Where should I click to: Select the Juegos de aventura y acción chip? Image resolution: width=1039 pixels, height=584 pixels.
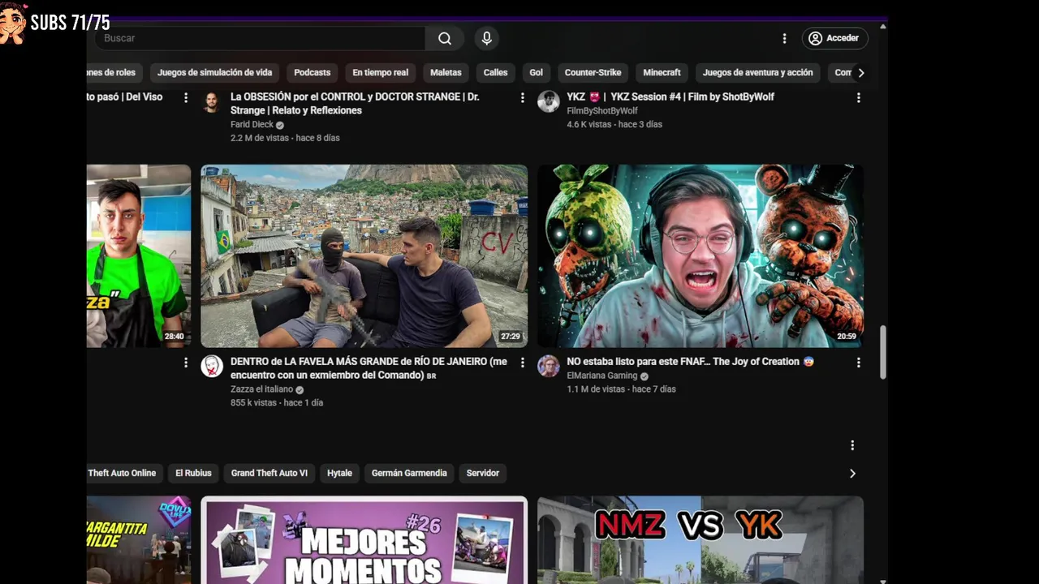757,73
